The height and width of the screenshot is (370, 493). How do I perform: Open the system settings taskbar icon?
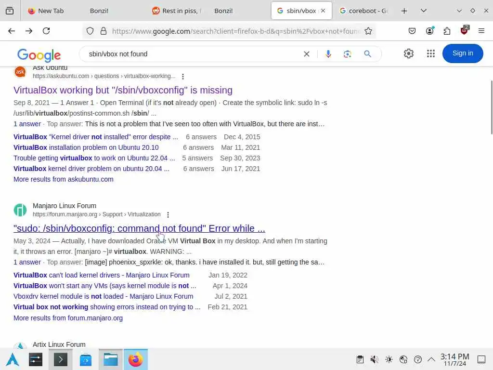[x=36, y=359]
